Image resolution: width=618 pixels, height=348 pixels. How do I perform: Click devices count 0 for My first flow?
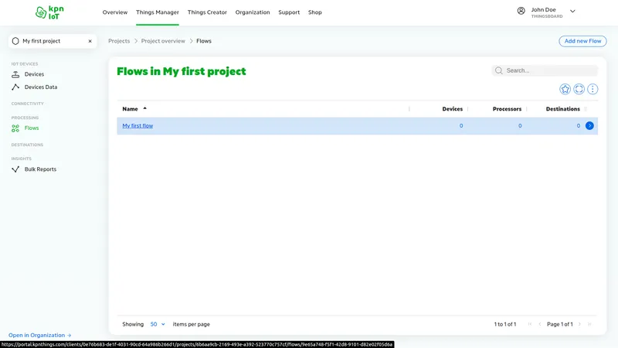pos(461,126)
